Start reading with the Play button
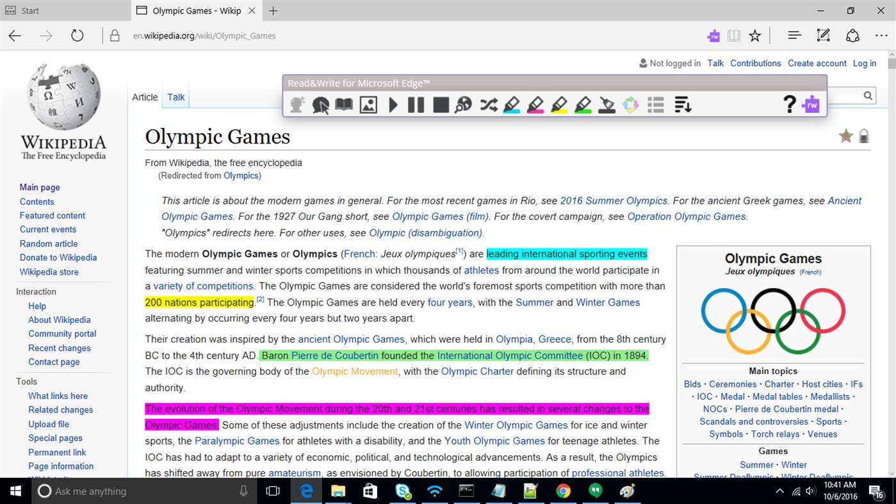This screenshot has width=896, height=504. click(393, 104)
